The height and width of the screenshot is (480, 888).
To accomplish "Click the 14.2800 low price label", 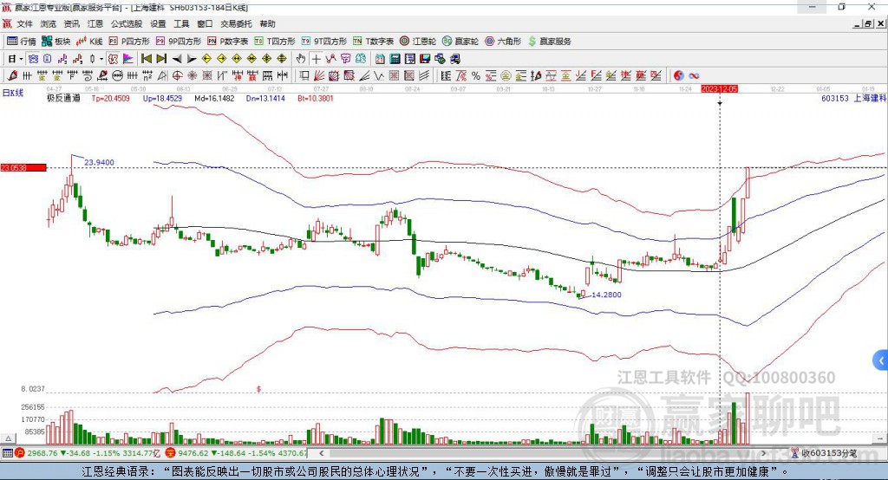I will [606, 295].
